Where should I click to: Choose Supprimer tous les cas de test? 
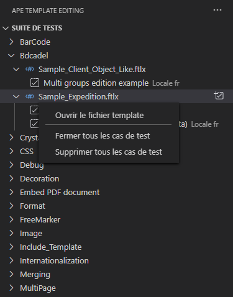tap(109, 152)
